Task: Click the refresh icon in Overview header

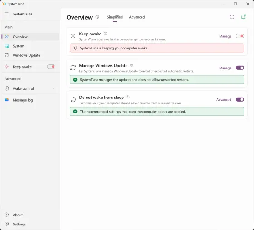Action: pyautogui.click(x=232, y=17)
